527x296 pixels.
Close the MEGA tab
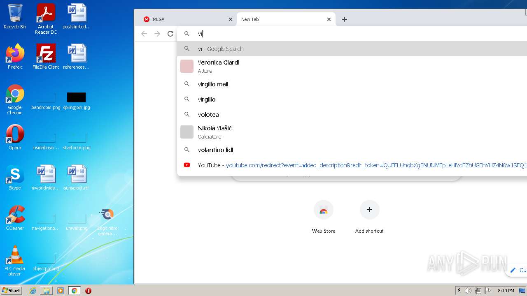[231, 19]
